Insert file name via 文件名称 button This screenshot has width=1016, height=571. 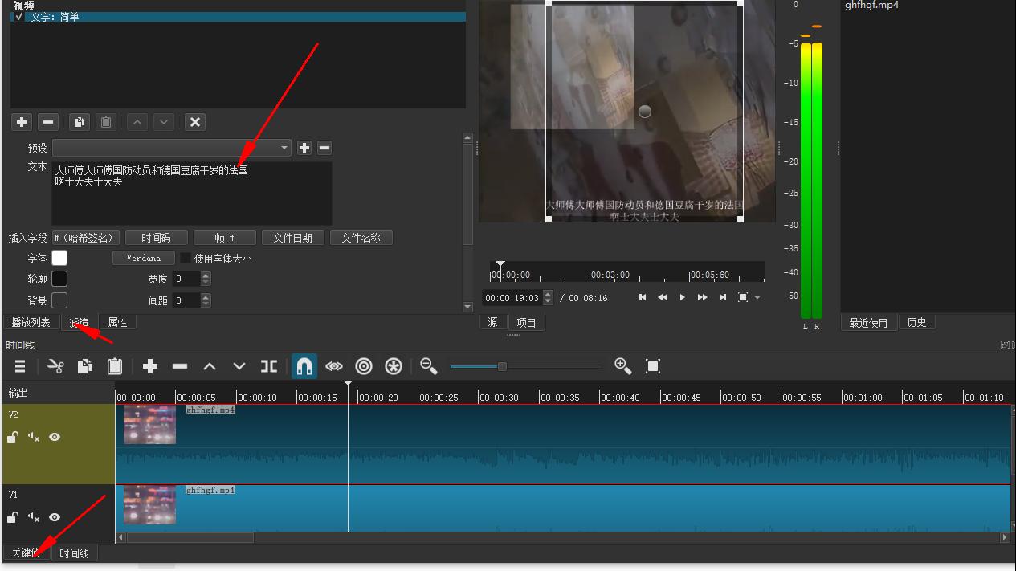coord(361,237)
